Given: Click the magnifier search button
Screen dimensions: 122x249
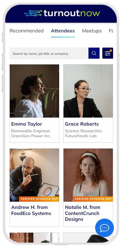Looking at the screenshot, I should coord(94,53).
